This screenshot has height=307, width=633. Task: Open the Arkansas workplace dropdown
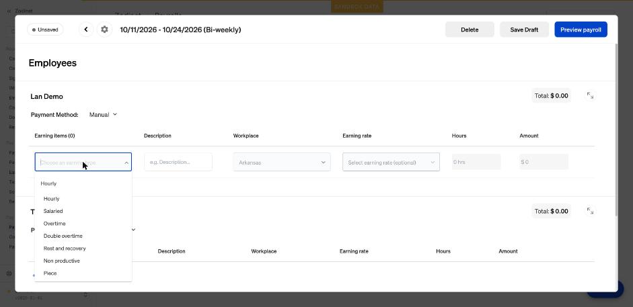click(x=282, y=162)
